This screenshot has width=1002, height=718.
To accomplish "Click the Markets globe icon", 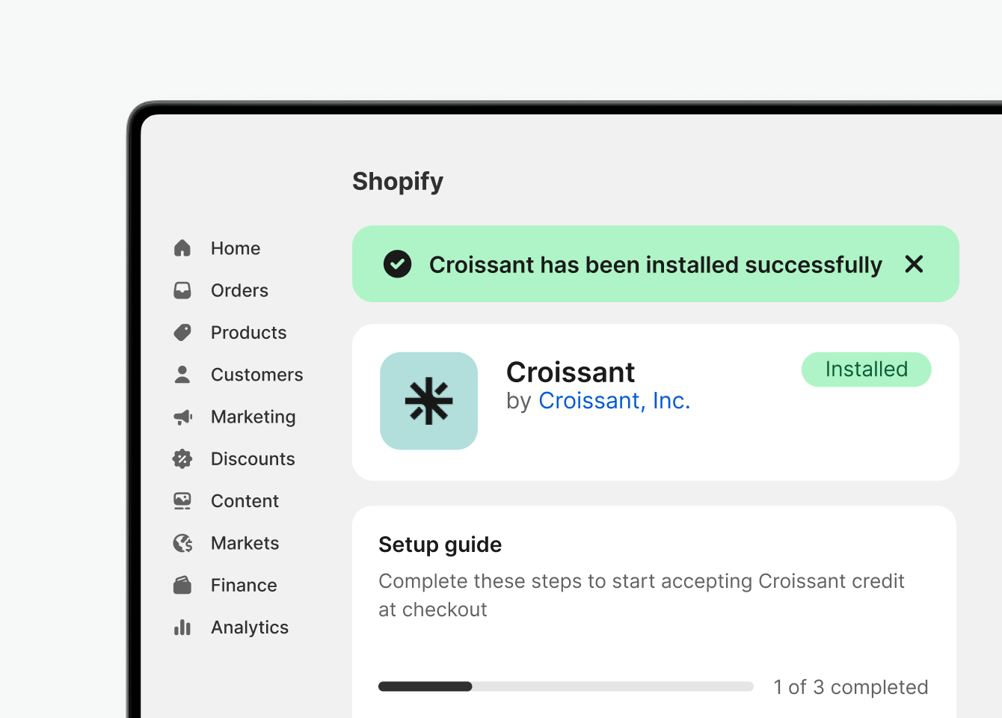I will pos(182,543).
